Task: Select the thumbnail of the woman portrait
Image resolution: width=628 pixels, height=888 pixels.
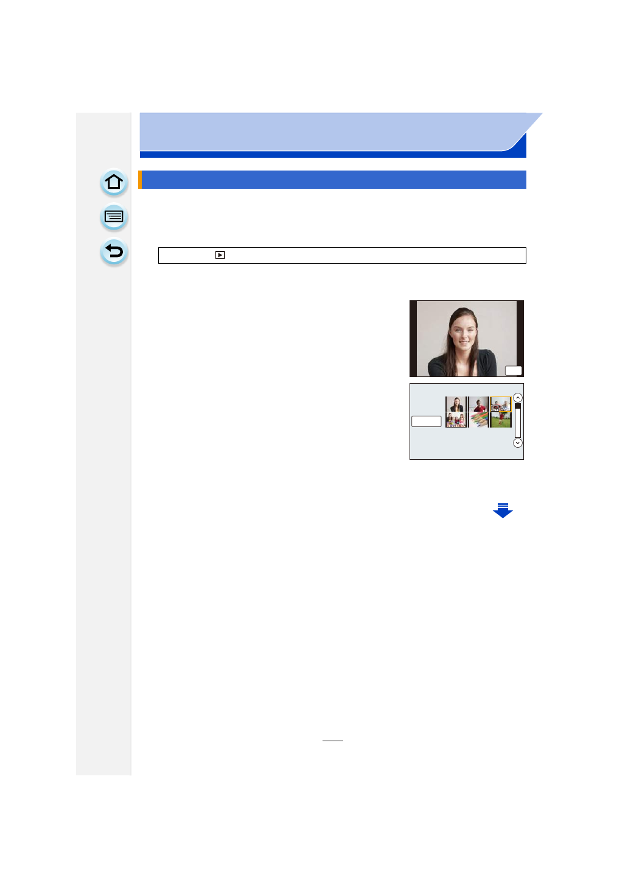Action: (x=456, y=404)
